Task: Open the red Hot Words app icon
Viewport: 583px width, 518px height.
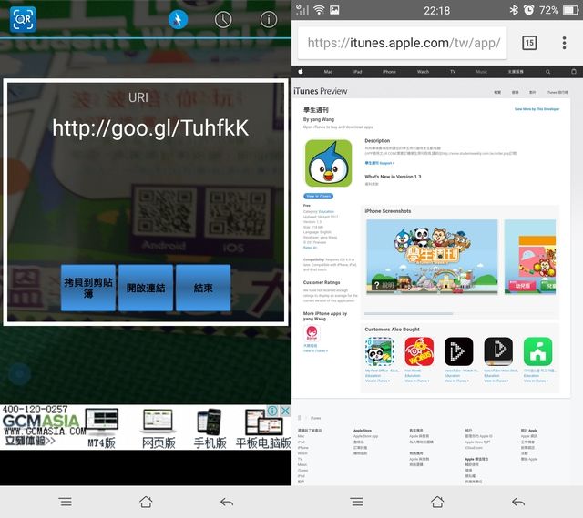Action: click(419, 351)
